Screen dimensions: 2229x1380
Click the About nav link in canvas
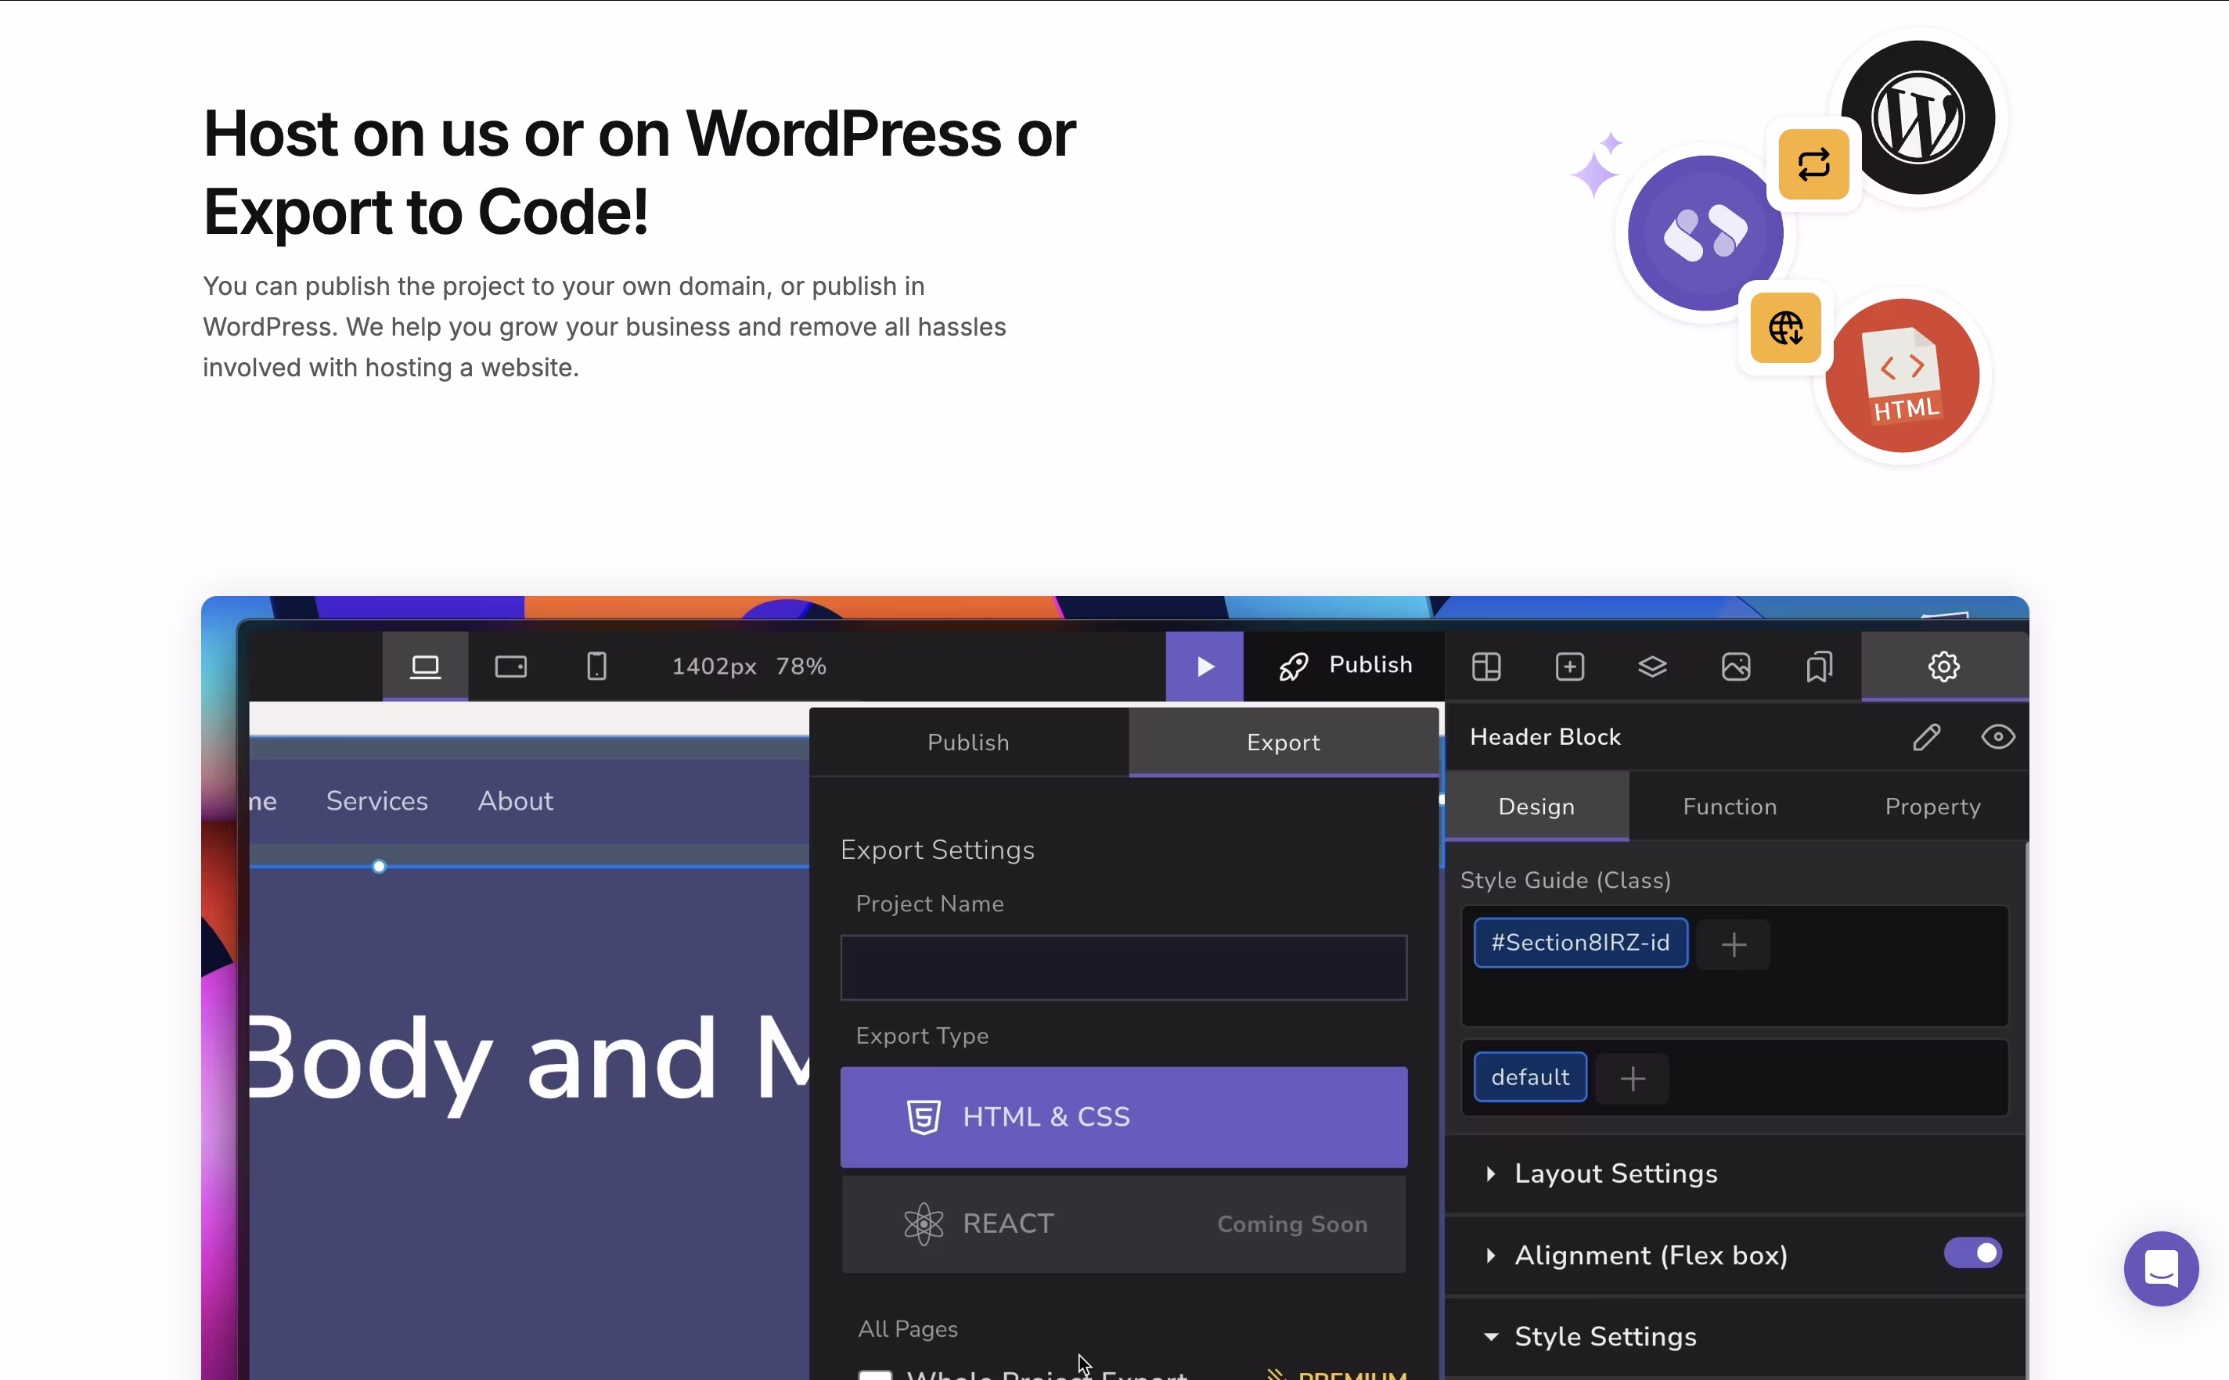coord(516,801)
